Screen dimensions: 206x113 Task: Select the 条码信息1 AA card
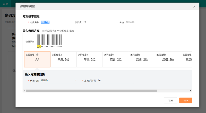(x=37, y=59)
